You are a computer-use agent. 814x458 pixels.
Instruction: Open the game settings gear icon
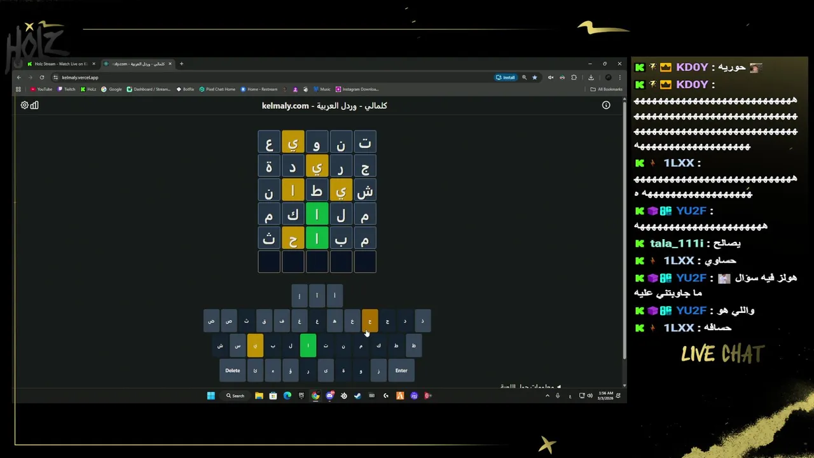click(x=24, y=106)
